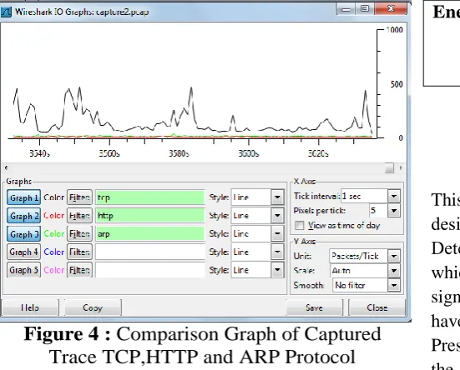Screen dimensions: 460x370
Task: Click the Copy button
Action: point(93,307)
